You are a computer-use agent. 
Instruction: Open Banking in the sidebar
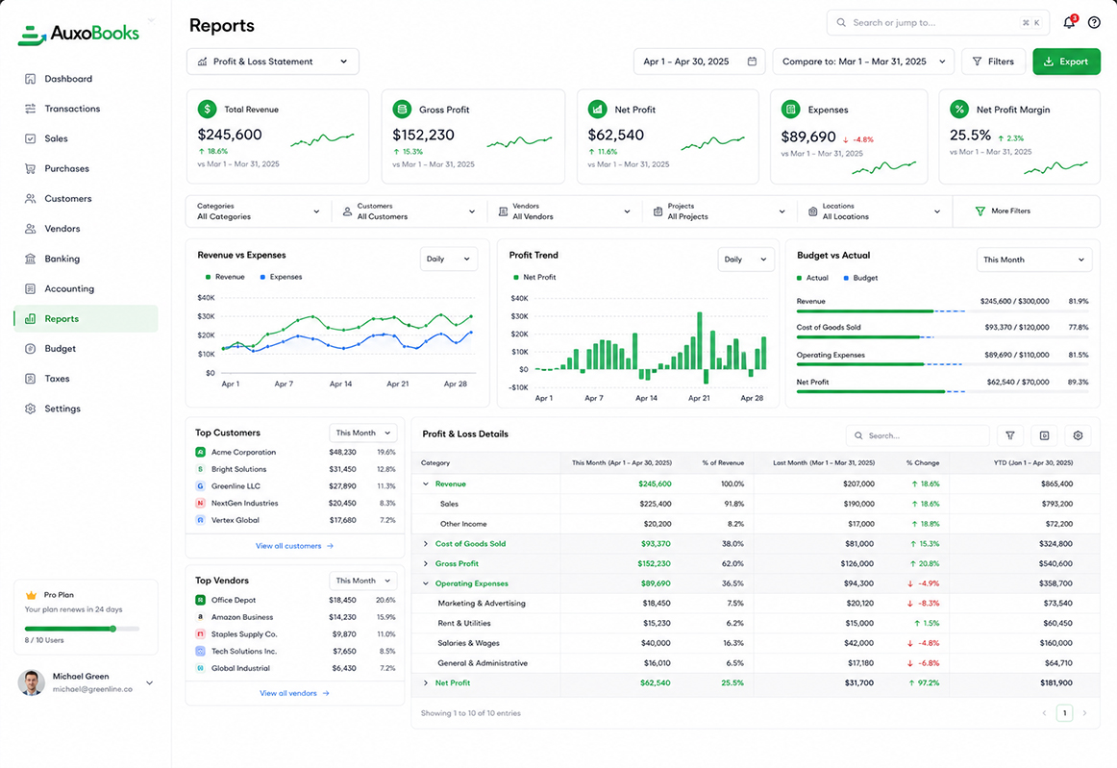[x=86, y=259]
